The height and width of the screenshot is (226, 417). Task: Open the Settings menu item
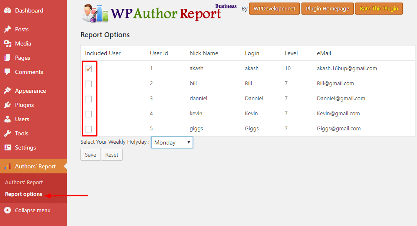26,147
